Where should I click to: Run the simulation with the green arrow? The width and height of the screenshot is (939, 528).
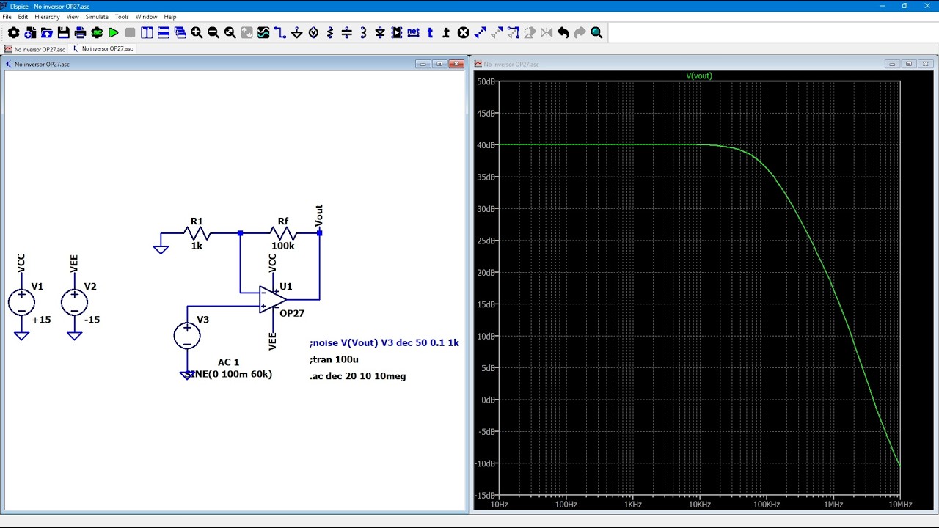114,32
